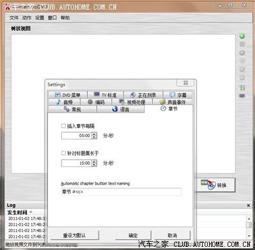Open the 设置 menu
The image size is (255, 250).
[40, 18]
